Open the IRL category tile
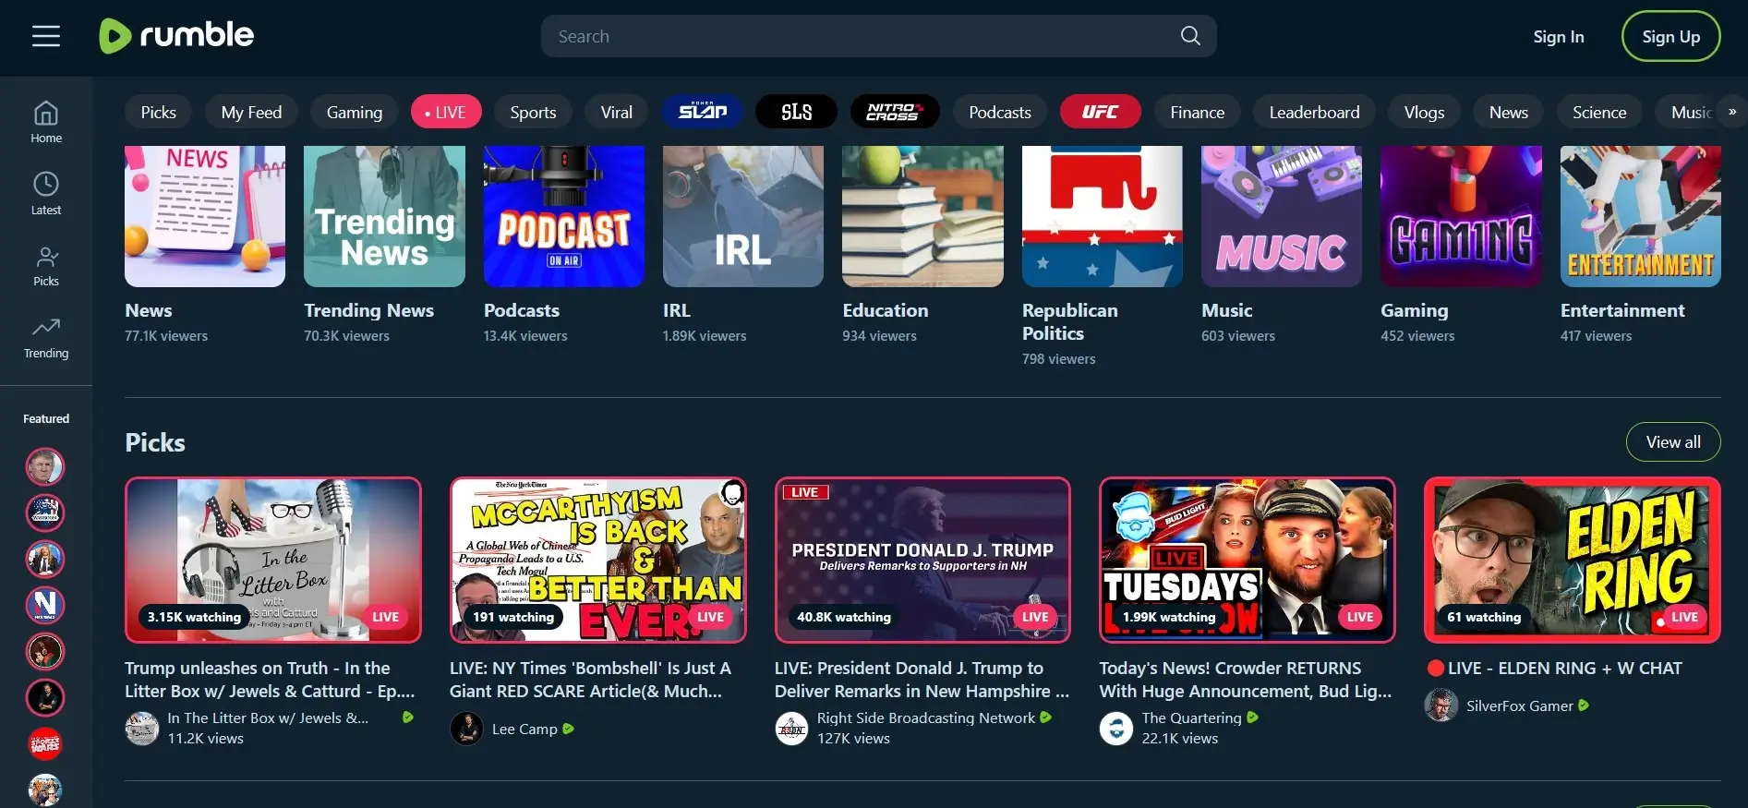This screenshot has height=808, width=1748. tap(743, 216)
